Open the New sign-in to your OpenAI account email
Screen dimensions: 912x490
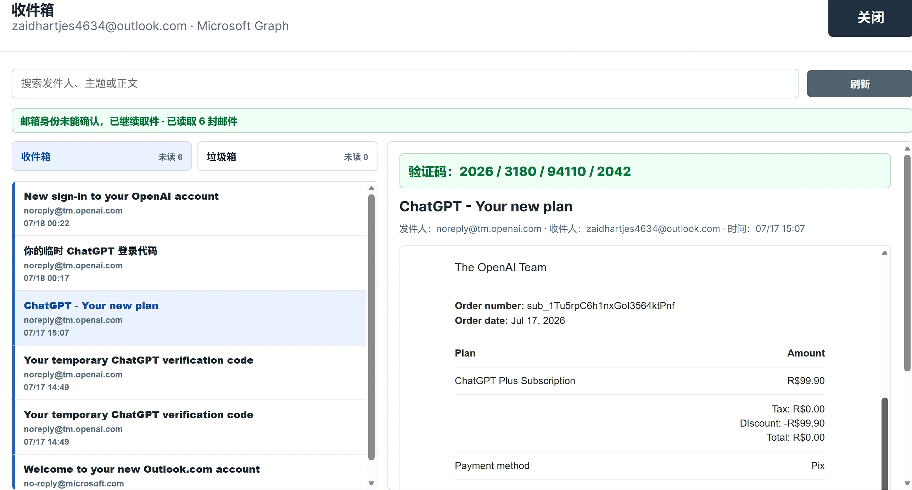pos(191,209)
